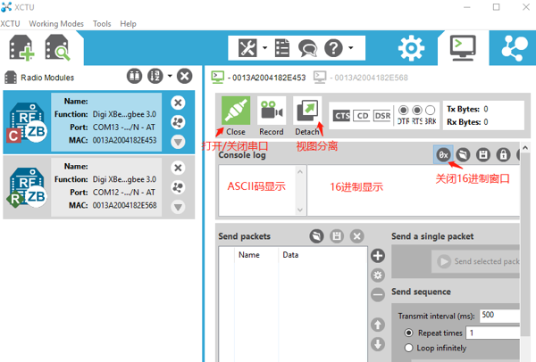Remove all modules with the X icon
The height and width of the screenshot is (362, 536).
(x=185, y=76)
